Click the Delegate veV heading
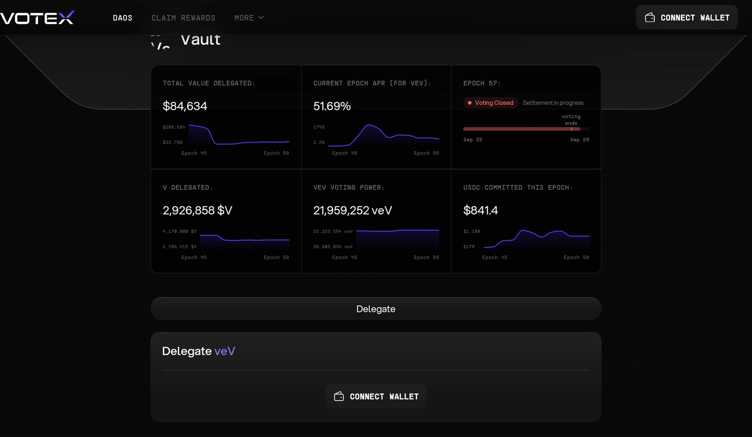Viewport: 752px width, 437px height. (x=198, y=351)
